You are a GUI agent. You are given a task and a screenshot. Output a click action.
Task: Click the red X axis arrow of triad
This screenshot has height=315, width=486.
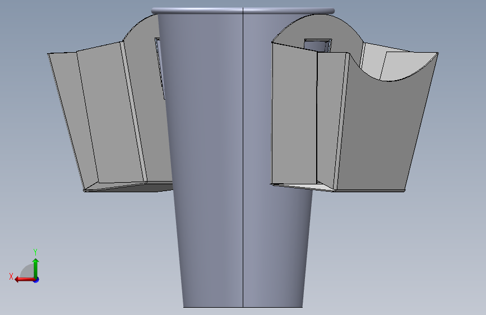[x=25, y=280]
